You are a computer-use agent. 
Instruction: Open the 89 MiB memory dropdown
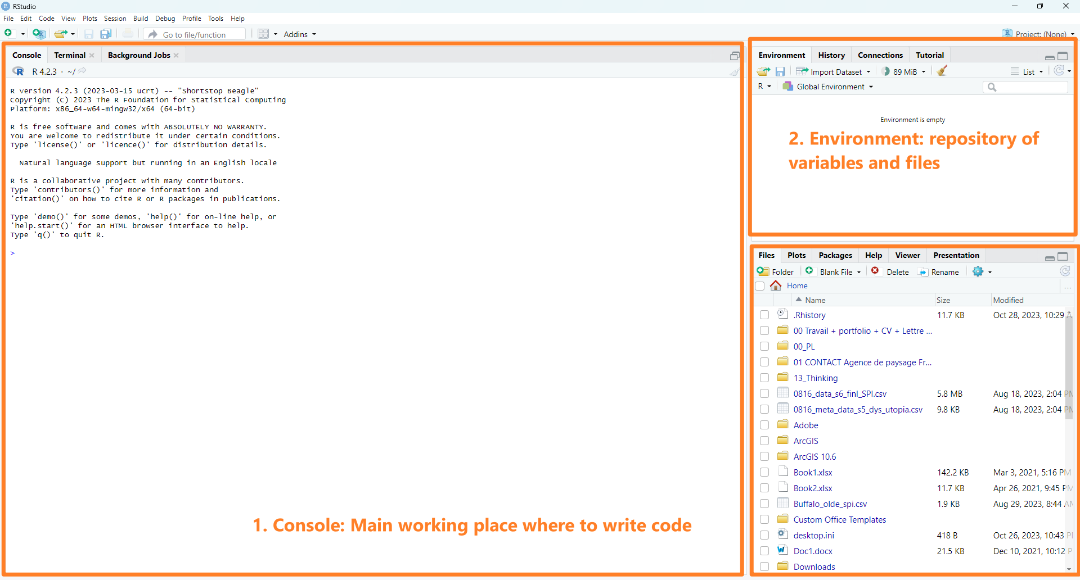pos(904,71)
